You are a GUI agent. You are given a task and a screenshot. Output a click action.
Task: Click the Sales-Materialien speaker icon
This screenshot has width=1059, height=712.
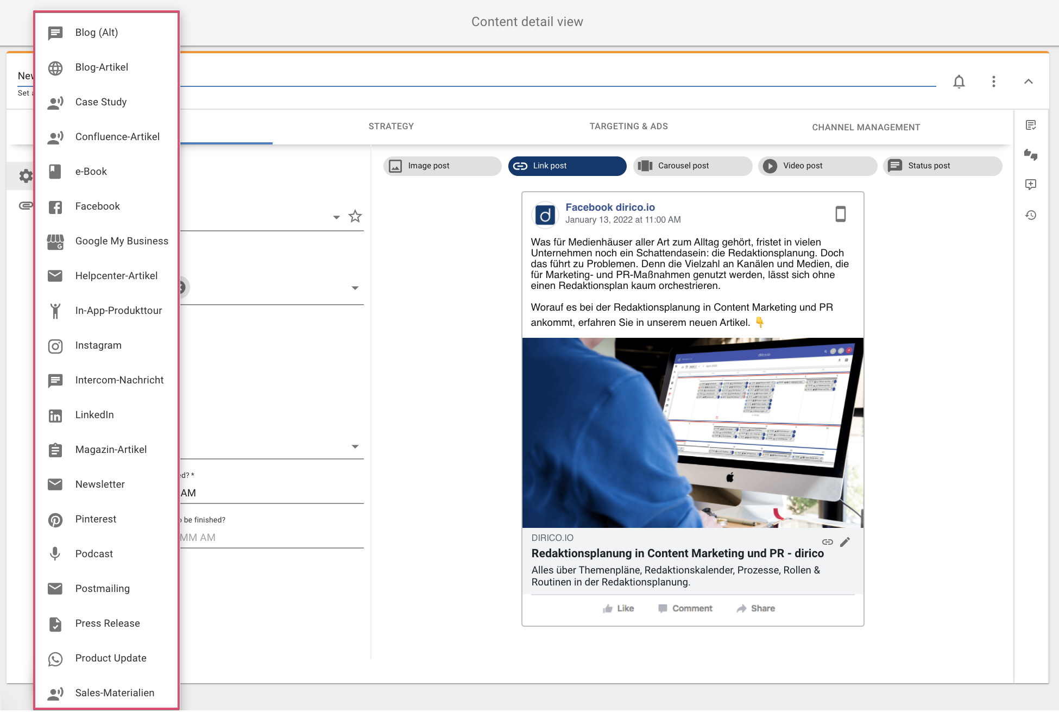click(x=55, y=694)
